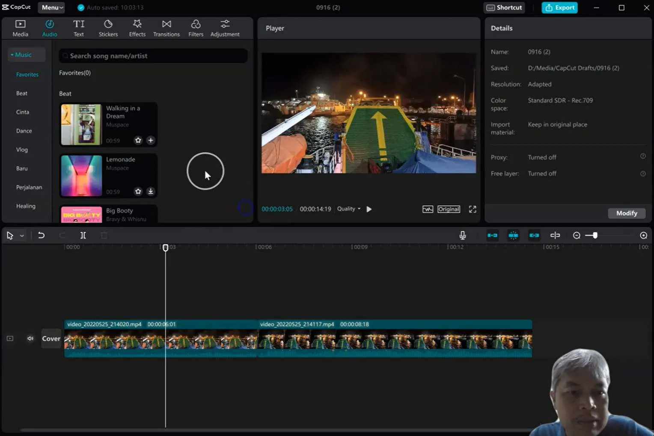This screenshot has width=654, height=436.
Task: Expand the pointer tool dropdown arrow
Action: (x=22, y=236)
